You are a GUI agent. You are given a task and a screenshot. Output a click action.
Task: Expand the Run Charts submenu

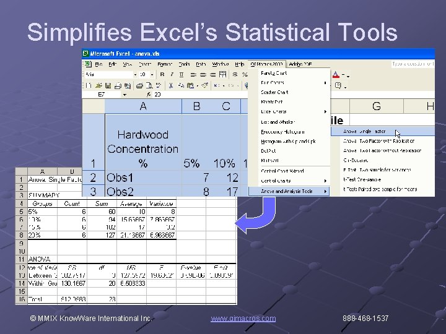tap(325, 83)
